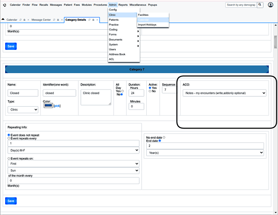Expand the Forms submenu arrow
This screenshot has width=278, height=215.
click(138, 36)
